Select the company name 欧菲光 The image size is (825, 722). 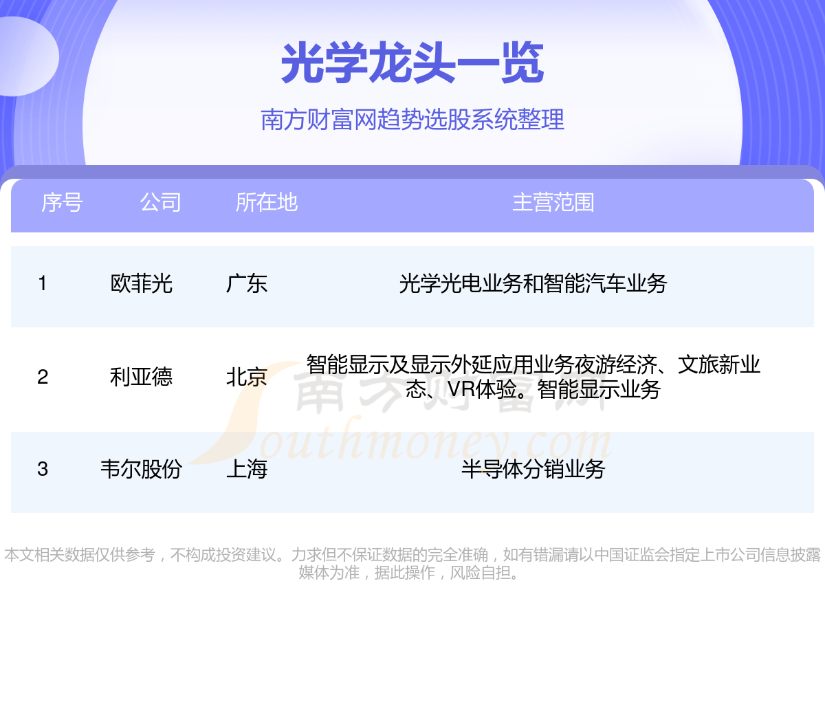(141, 283)
